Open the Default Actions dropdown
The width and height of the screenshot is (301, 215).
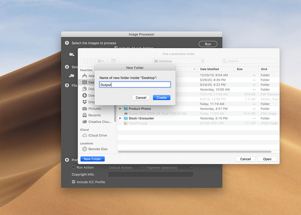point(126,167)
